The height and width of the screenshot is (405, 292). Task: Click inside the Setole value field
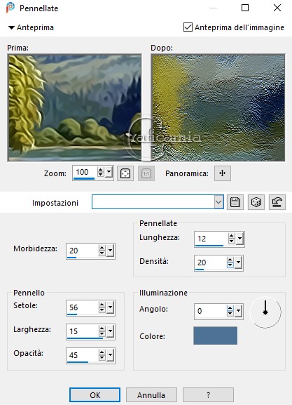[82, 307]
